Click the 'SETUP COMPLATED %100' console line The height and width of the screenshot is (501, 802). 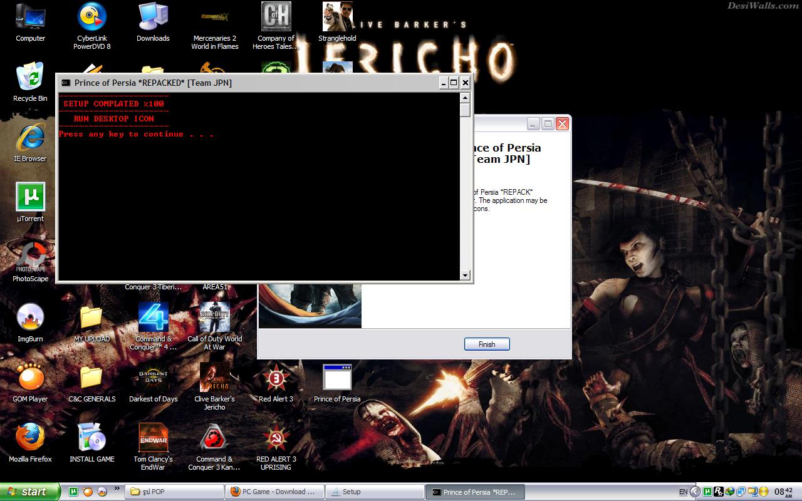[113, 104]
